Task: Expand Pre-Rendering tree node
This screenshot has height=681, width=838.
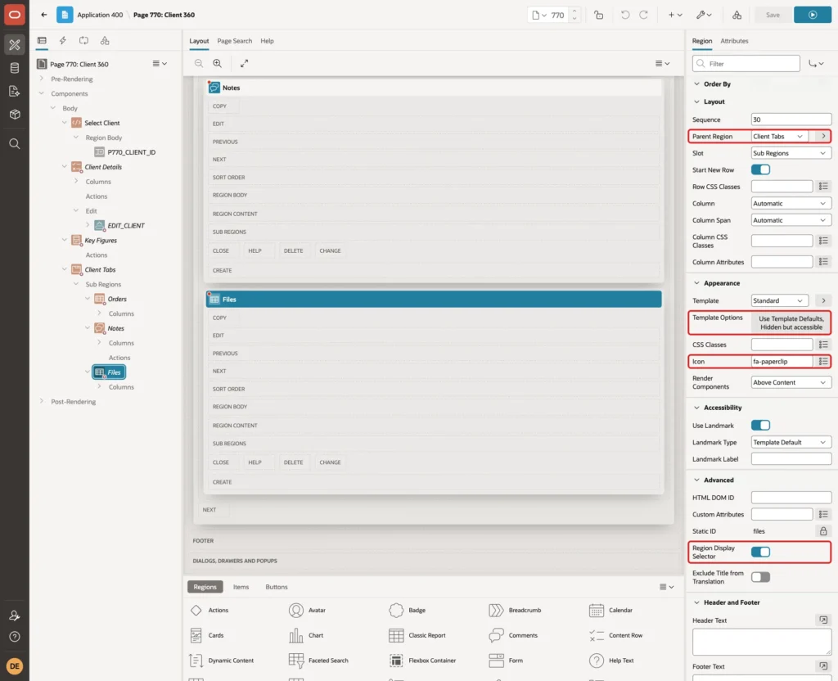Action: coord(41,79)
